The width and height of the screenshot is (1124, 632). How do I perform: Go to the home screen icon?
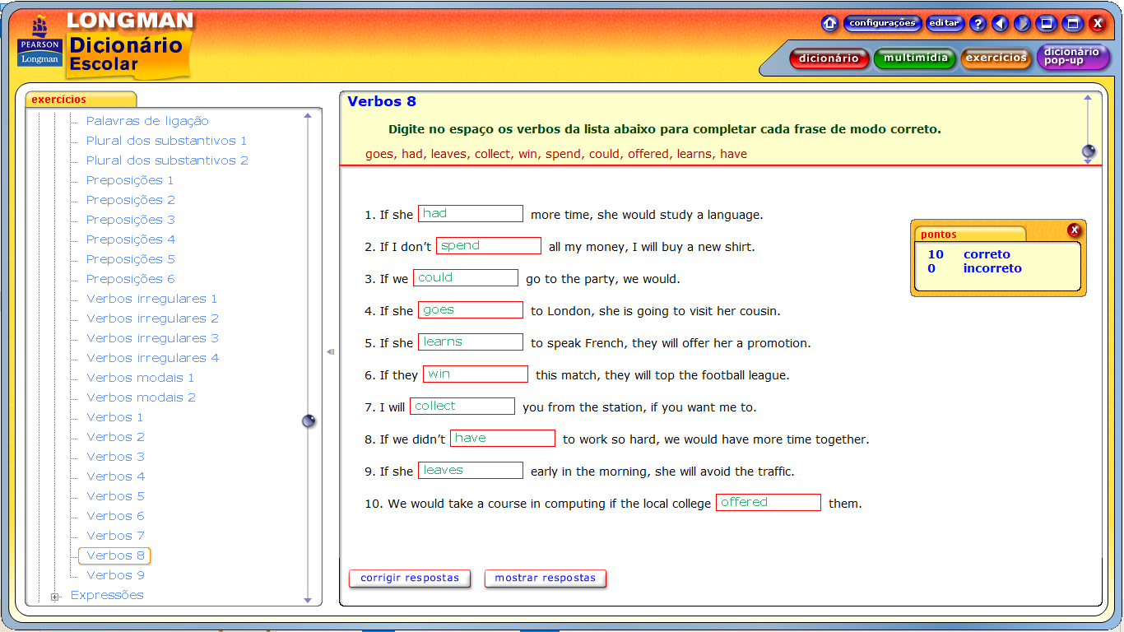tap(829, 23)
